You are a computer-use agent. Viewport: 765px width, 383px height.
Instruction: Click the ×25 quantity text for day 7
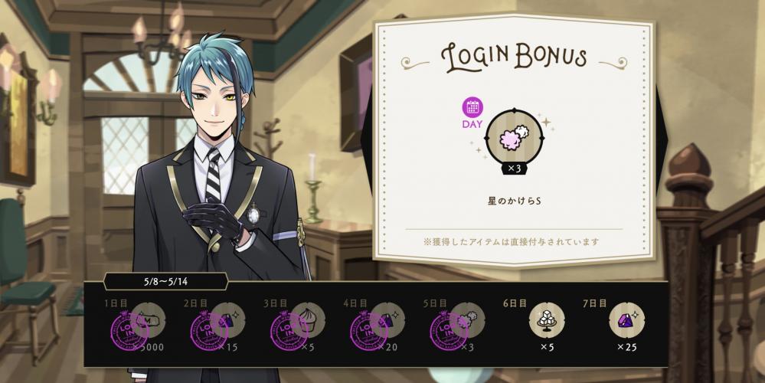pos(627,348)
